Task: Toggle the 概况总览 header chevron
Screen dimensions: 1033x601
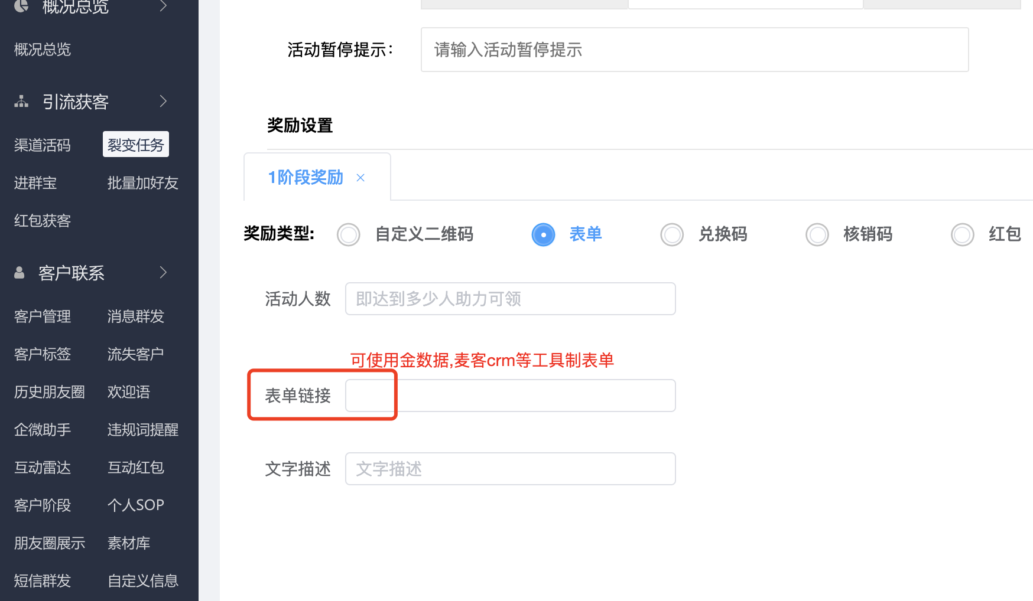Action: 164,6
